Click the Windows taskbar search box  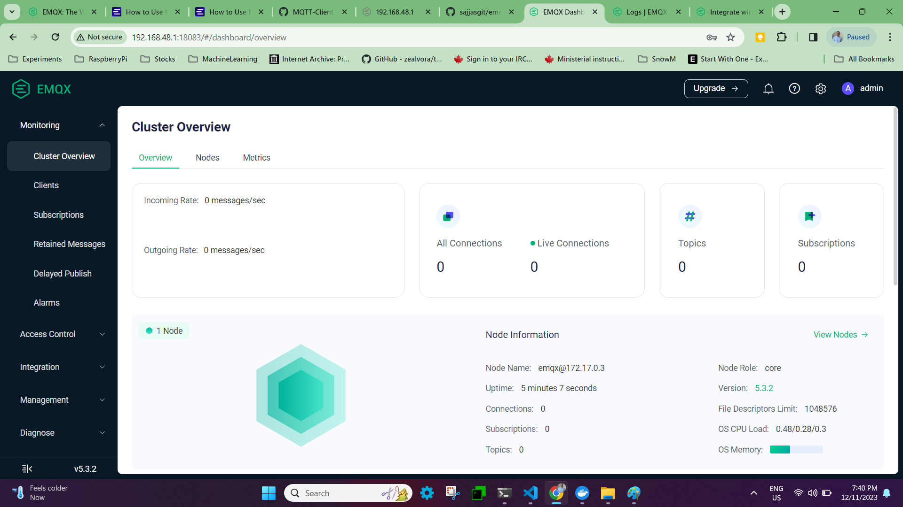(348, 493)
